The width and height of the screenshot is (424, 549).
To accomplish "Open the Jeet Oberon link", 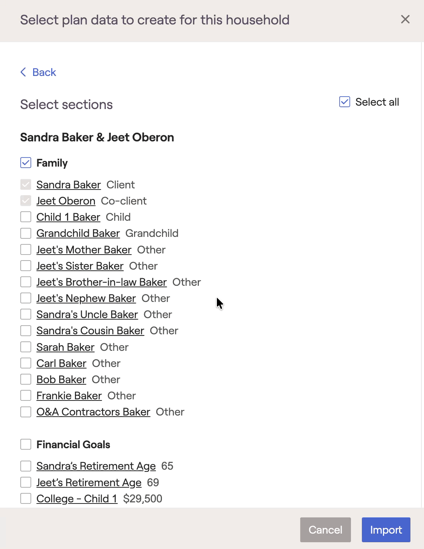I will click(66, 201).
